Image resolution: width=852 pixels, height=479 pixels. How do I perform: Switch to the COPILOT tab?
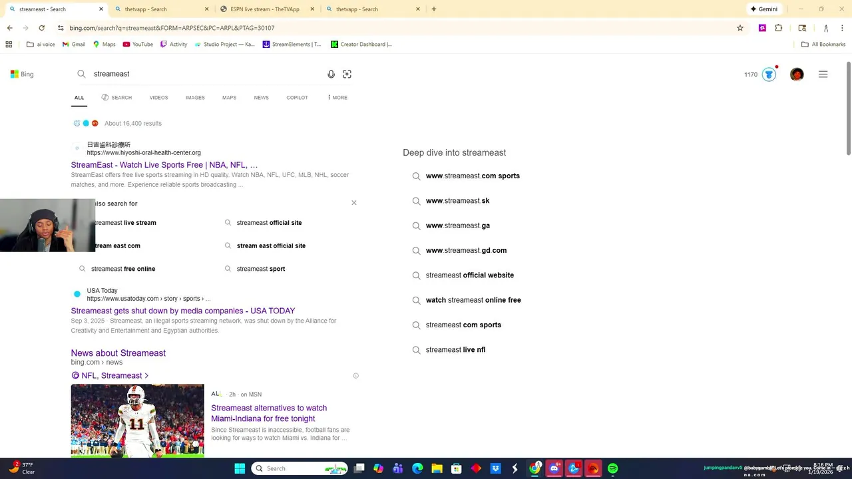297,98
